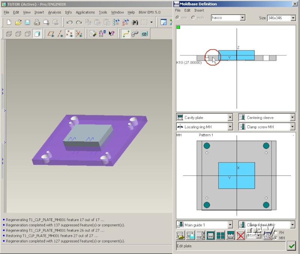The height and width of the screenshot is (254, 300).
Task: Save the model with the floppy disk icon
Action: [27, 22]
